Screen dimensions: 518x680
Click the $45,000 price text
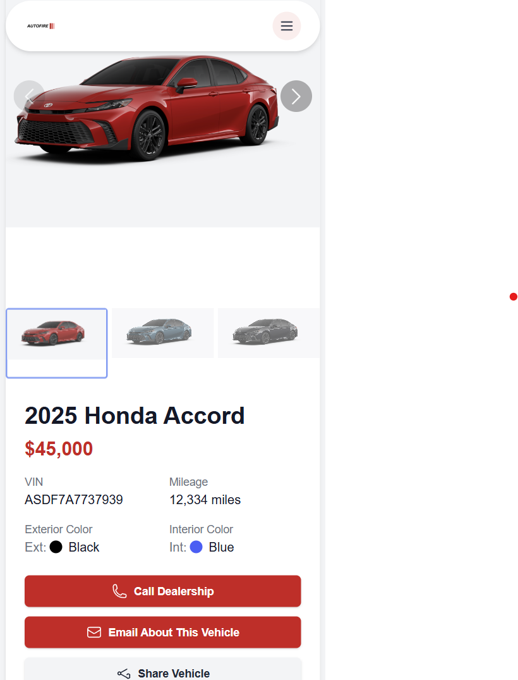coord(59,449)
